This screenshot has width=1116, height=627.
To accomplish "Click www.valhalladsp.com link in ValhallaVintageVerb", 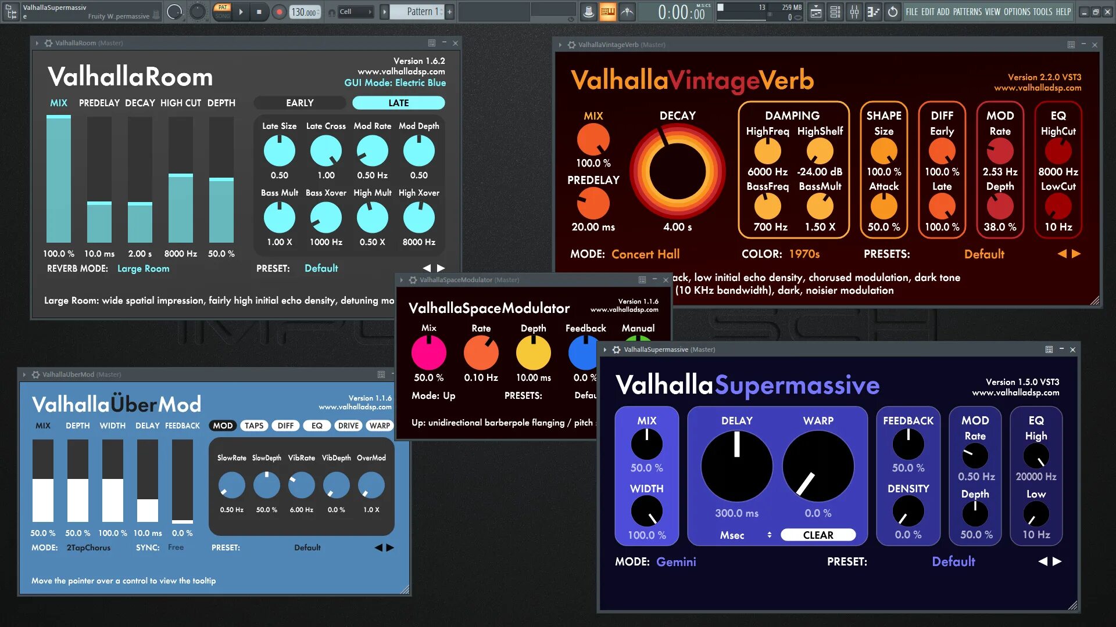I will tap(1038, 88).
